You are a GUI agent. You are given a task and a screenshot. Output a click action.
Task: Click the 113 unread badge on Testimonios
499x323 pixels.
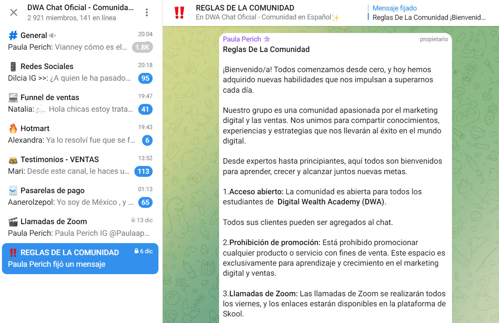point(143,171)
